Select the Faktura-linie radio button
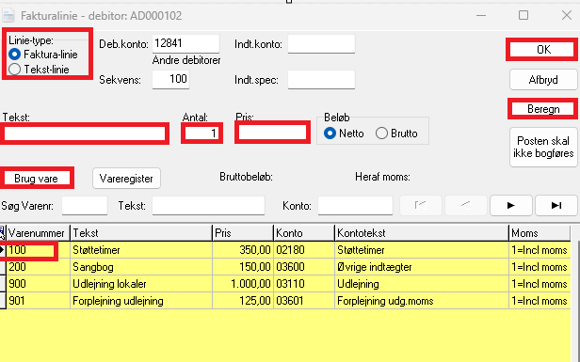This screenshot has height=362, width=580. click(43, 55)
